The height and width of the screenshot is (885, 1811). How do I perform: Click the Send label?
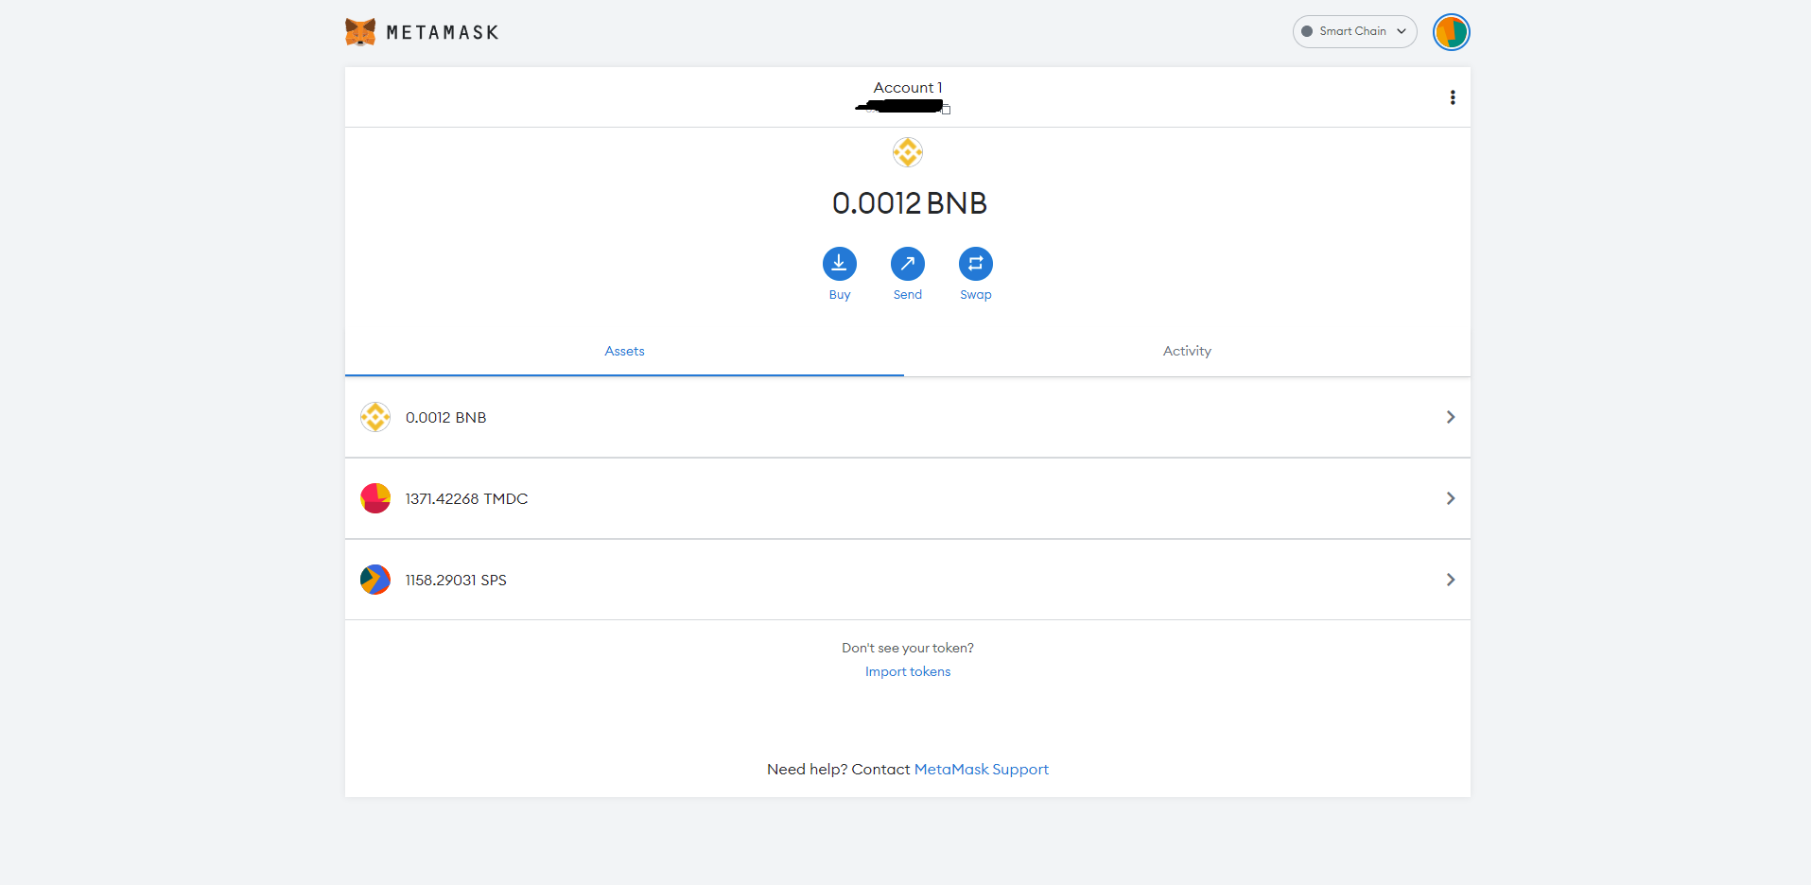tap(908, 295)
